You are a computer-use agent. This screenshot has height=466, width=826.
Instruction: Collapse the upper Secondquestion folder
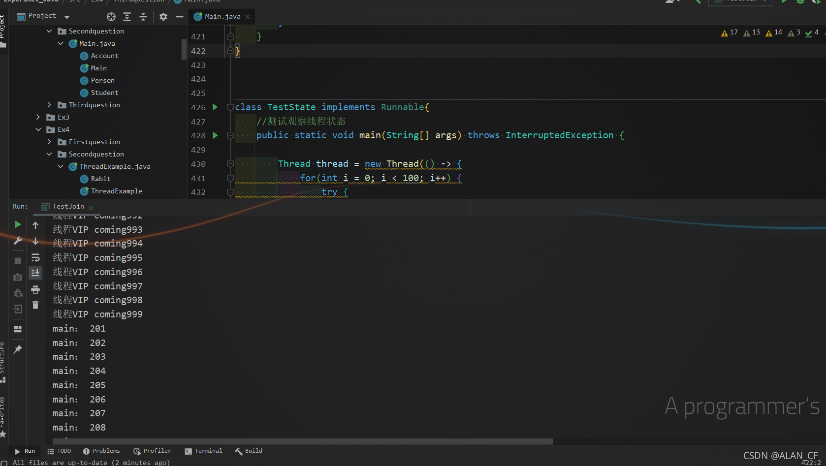[x=49, y=31]
